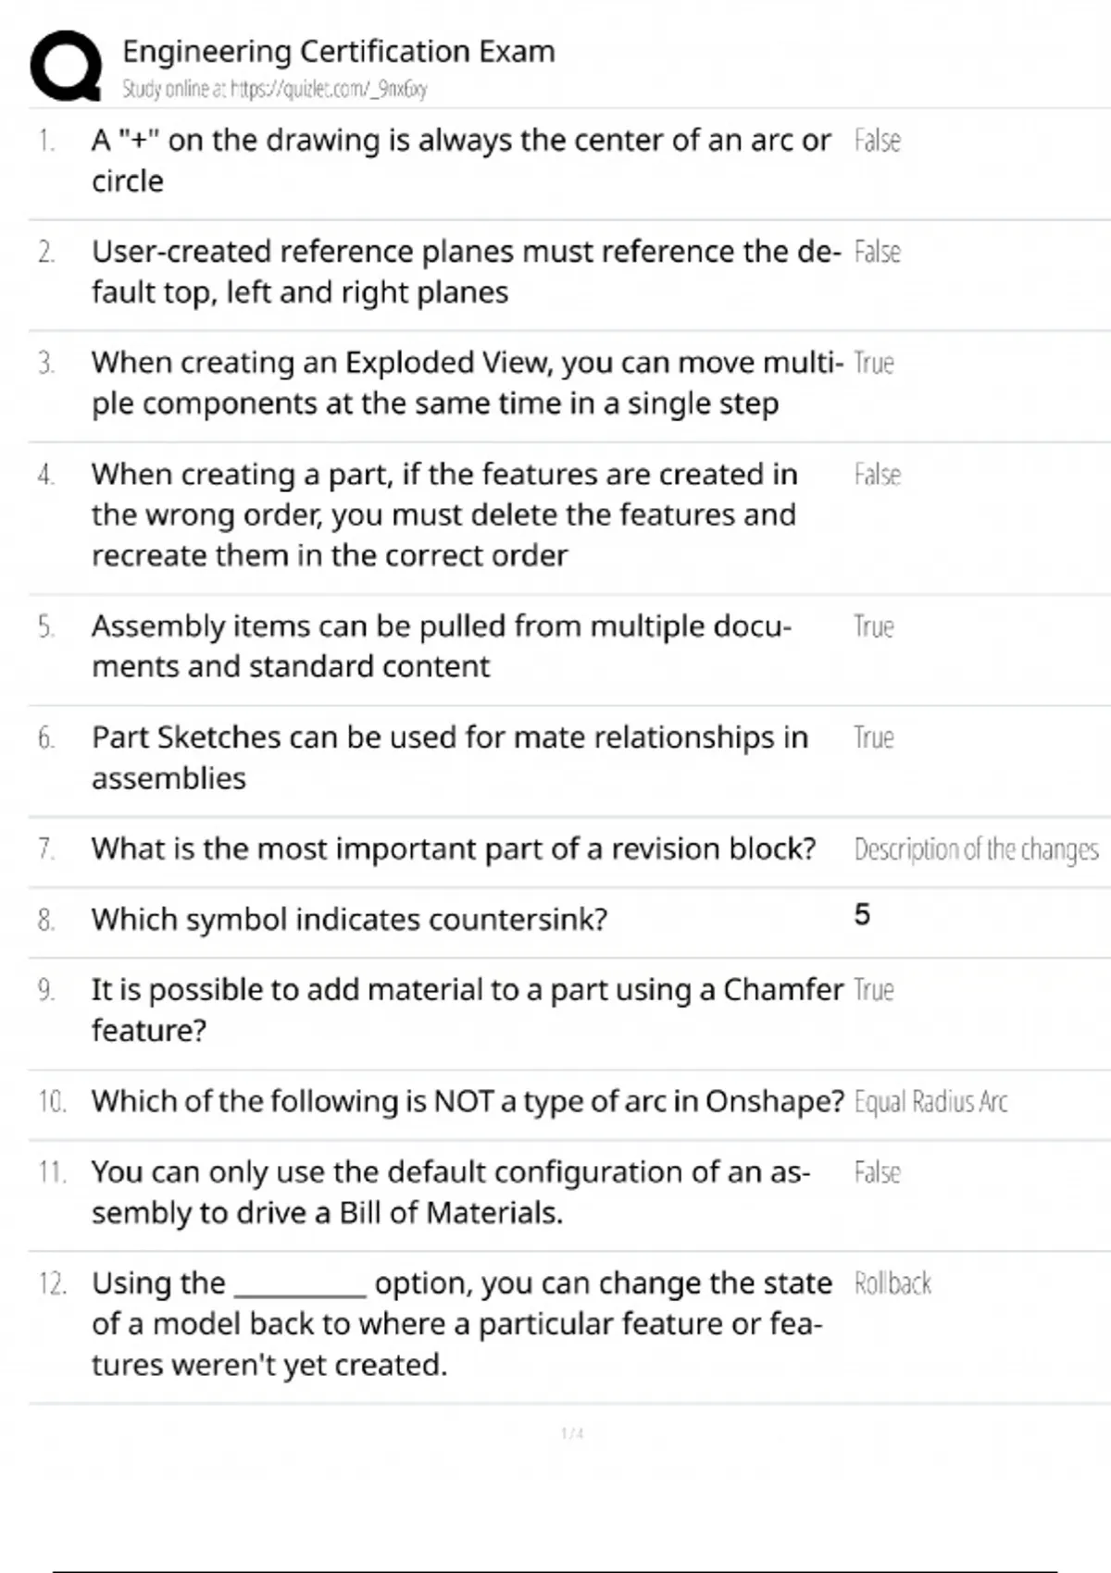Click the "Equal Radius Arc" answer
This screenshot has width=1111, height=1573.
930,1102
